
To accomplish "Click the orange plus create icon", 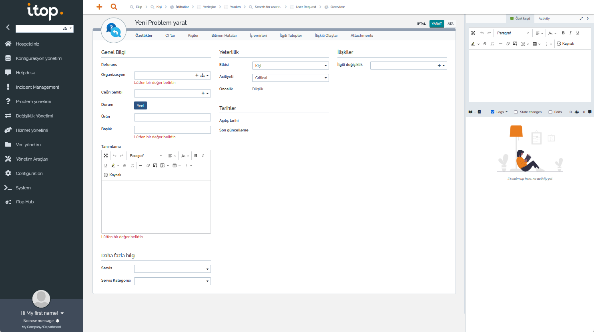I will (99, 7).
